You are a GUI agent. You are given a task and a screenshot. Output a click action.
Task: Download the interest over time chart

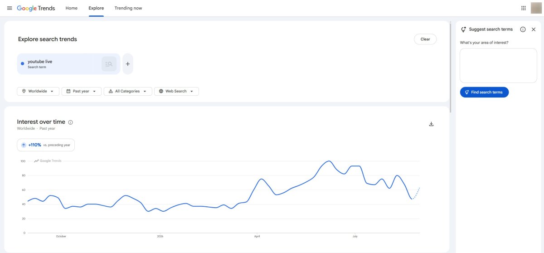[x=431, y=124]
